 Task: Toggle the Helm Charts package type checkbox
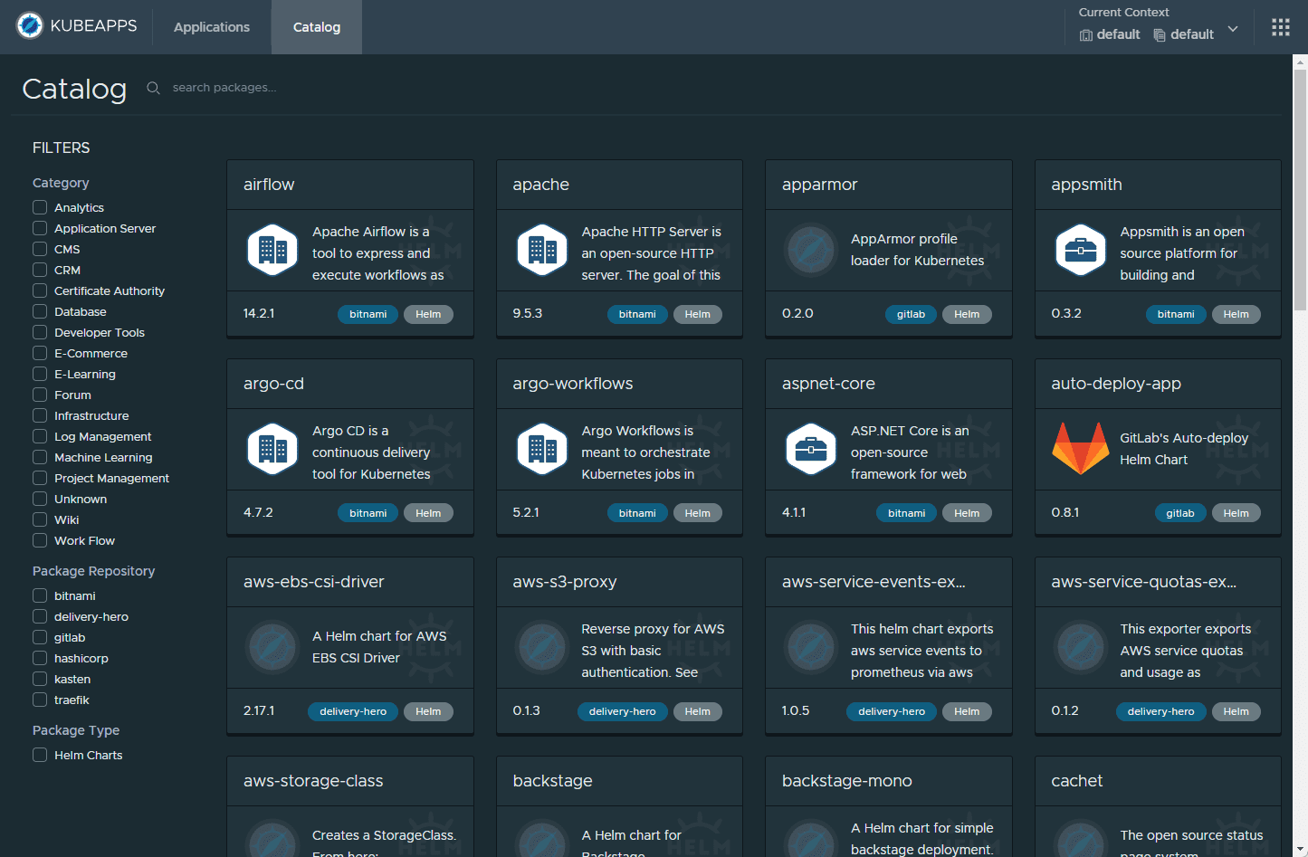pos(40,755)
